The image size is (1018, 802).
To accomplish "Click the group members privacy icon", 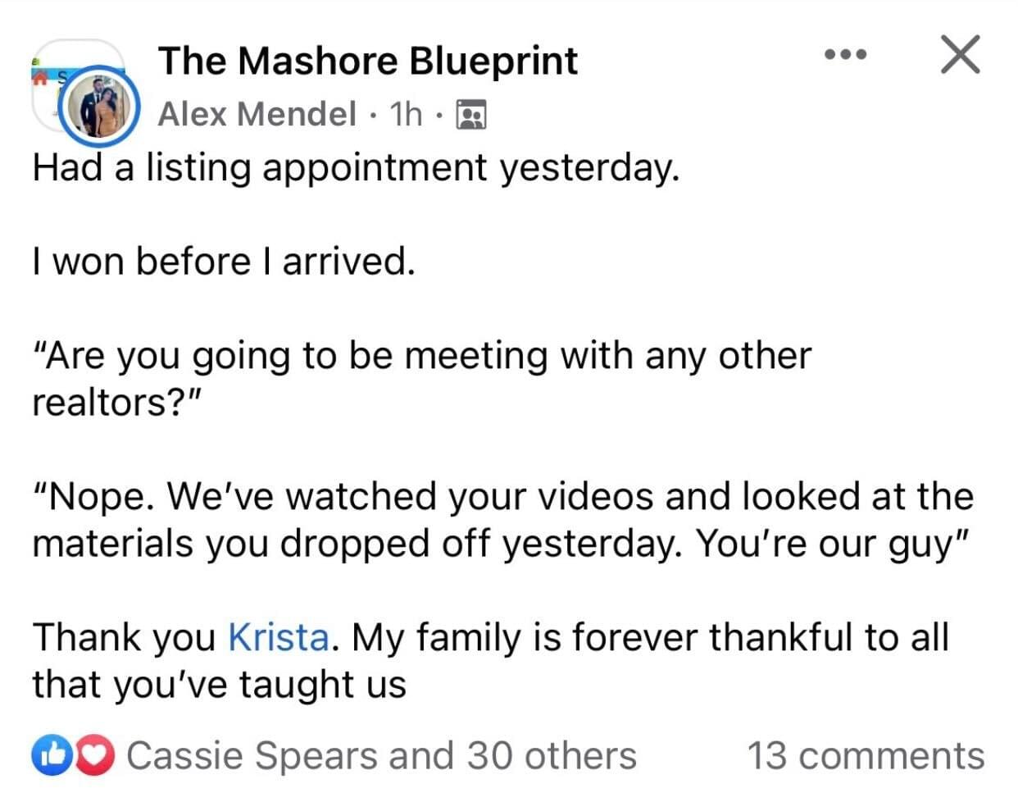I will pos(470,115).
